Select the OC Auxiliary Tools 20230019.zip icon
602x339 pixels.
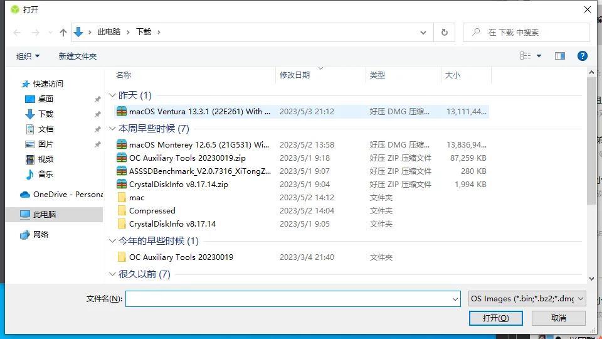[x=122, y=158]
